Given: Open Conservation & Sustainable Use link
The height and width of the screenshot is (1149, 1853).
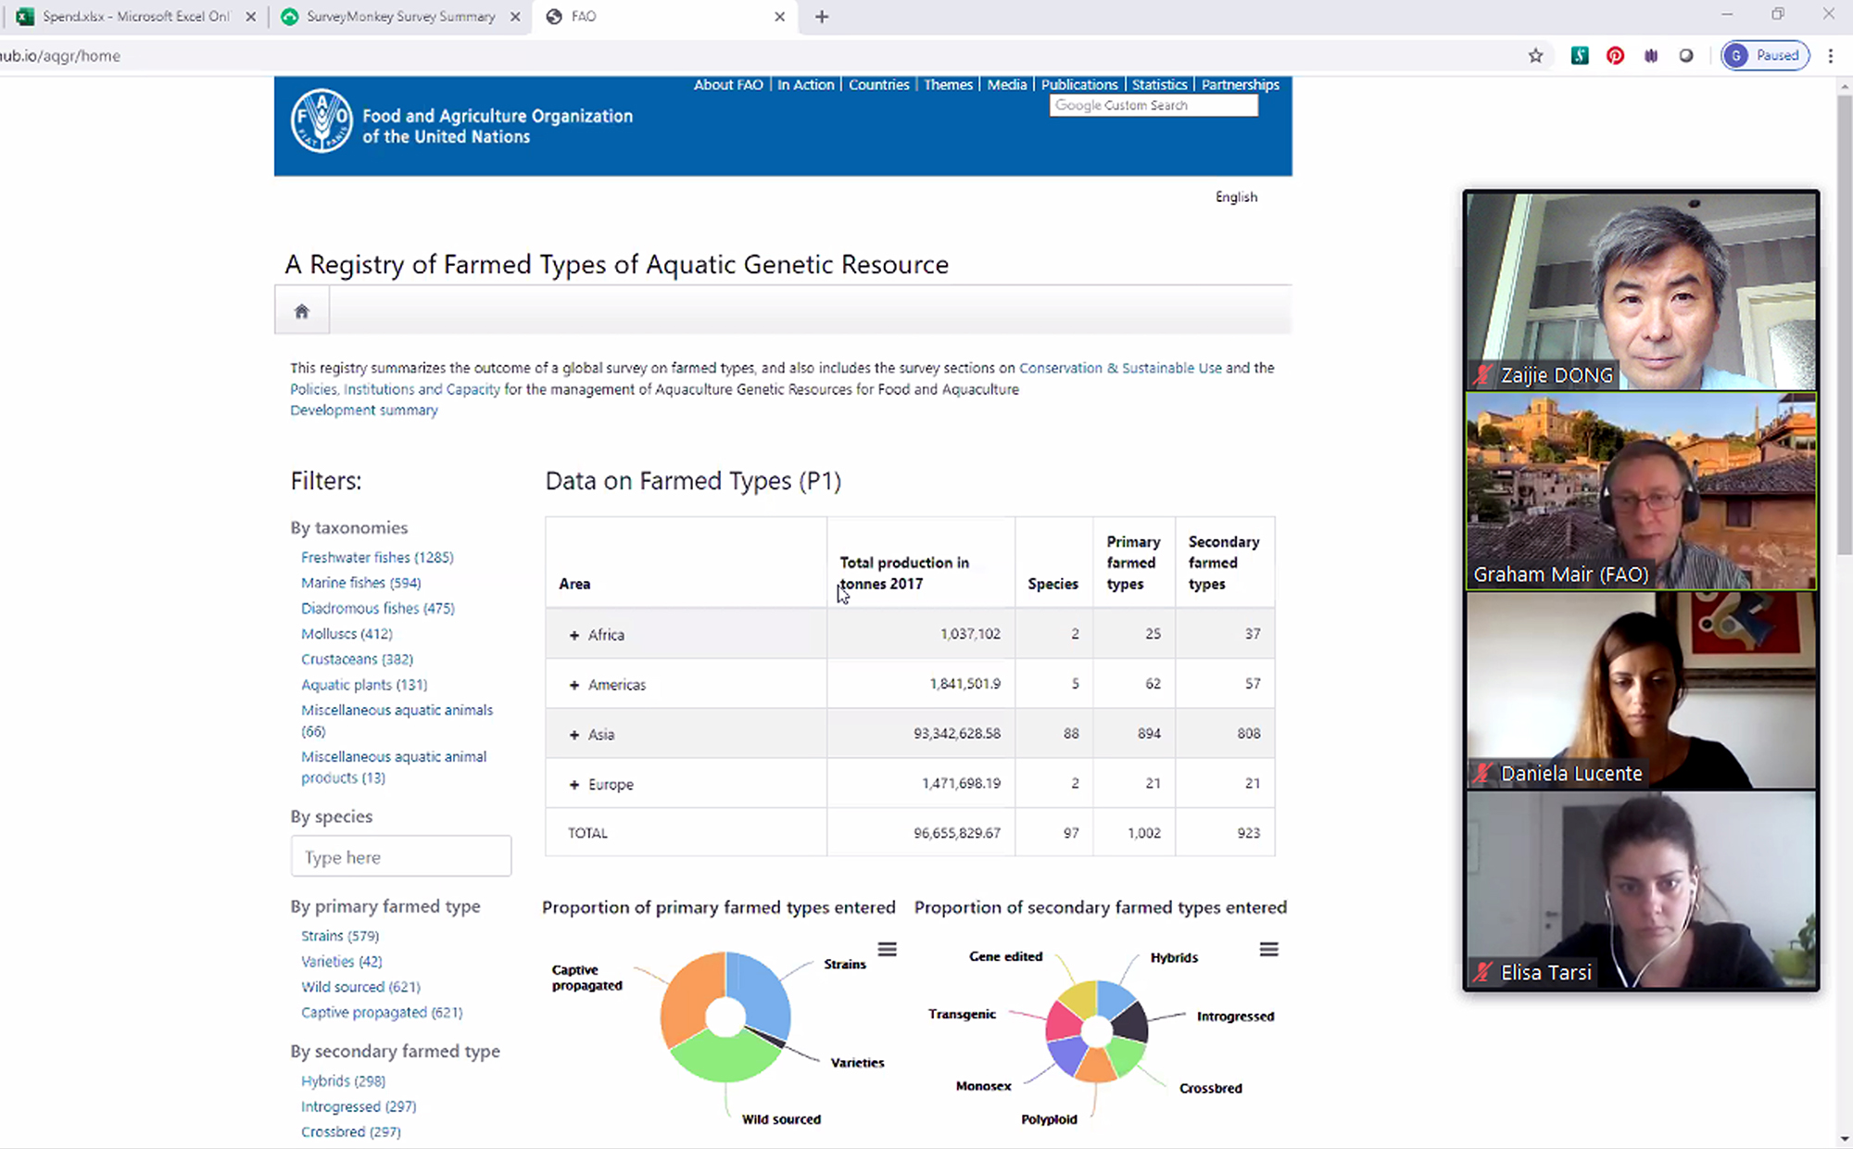Looking at the screenshot, I should (1120, 368).
